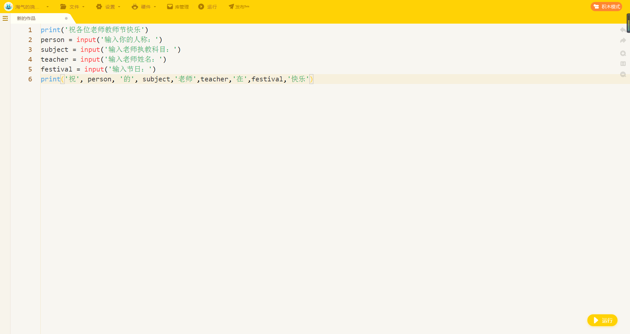Open the account dropdown arrow beside username
This screenshot has width=630, height=334.
48,7
